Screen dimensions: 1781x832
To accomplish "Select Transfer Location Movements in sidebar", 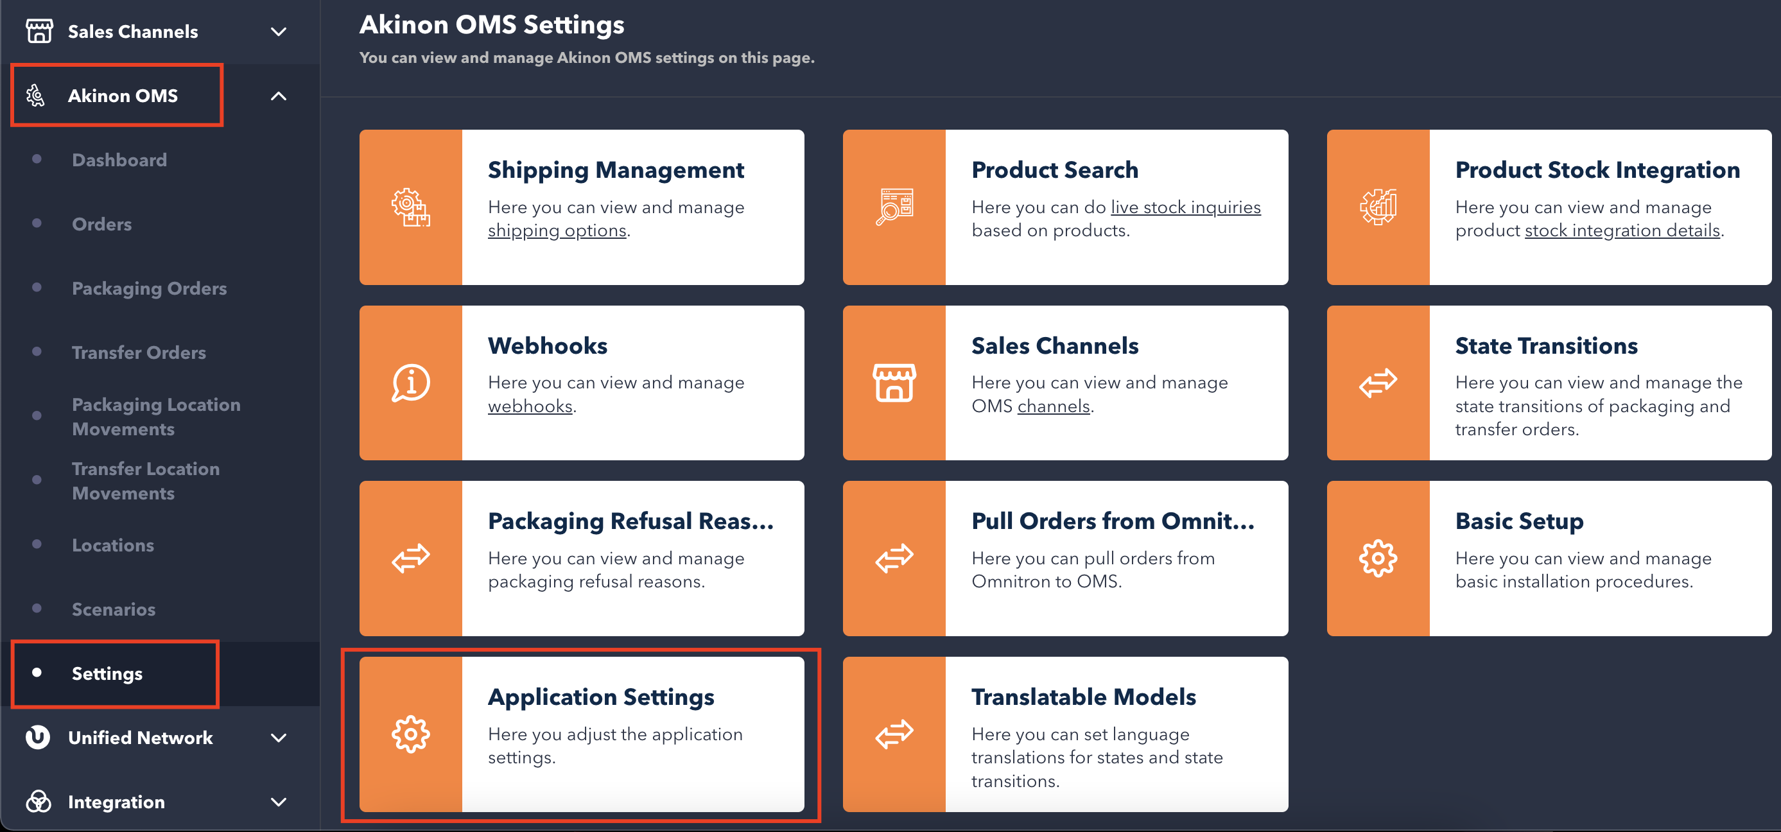I will pyautogui.click(x=145, y=481).
